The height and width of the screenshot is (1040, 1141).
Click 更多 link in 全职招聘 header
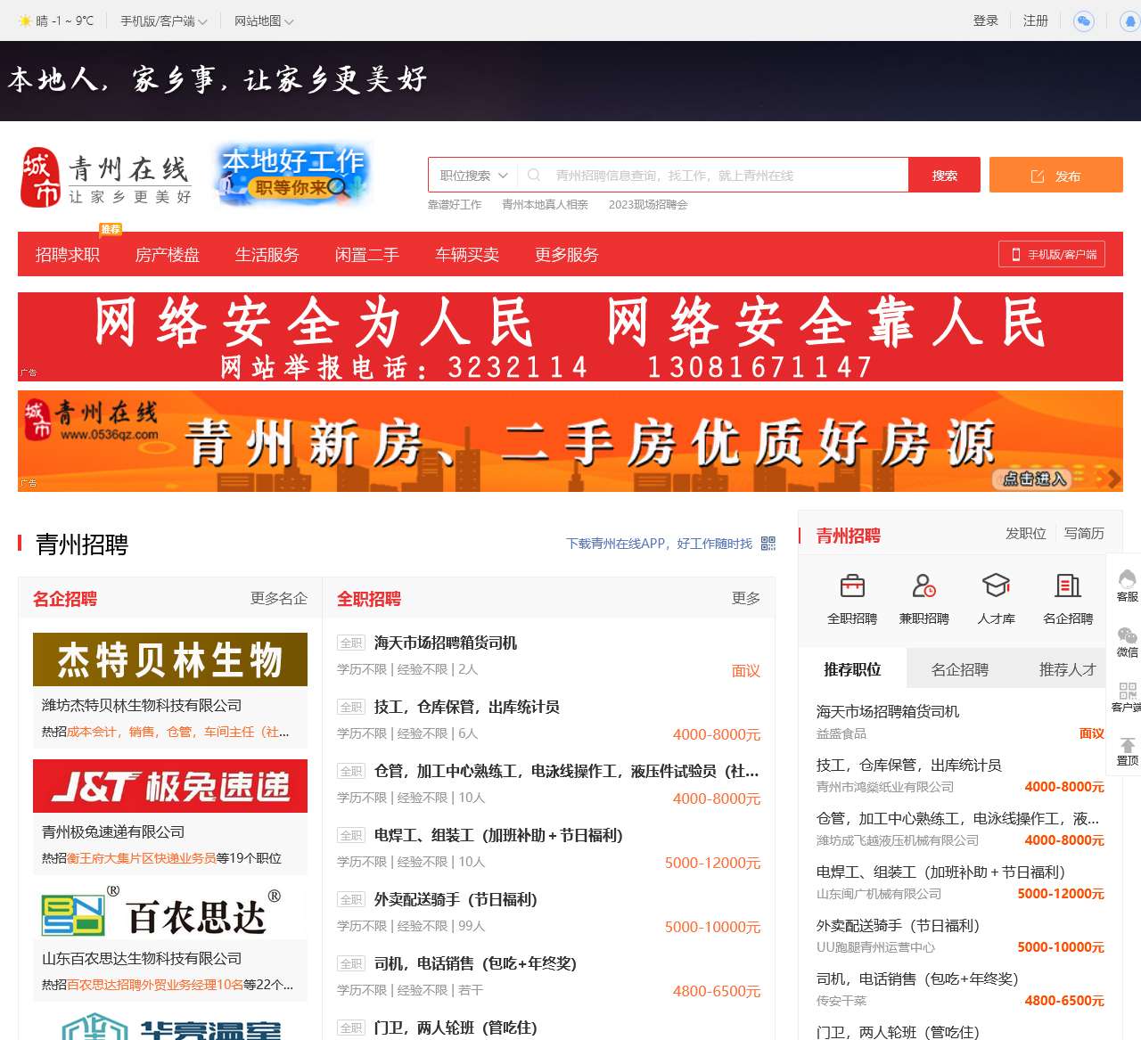pyautogui.click(x=746, y=599)
